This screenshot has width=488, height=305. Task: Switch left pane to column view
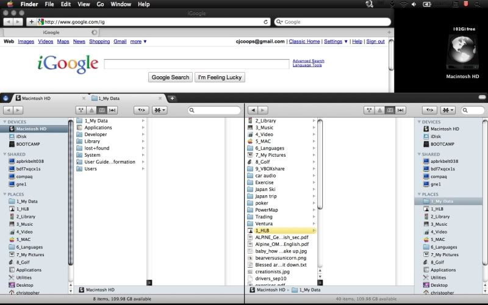point(102,110)
